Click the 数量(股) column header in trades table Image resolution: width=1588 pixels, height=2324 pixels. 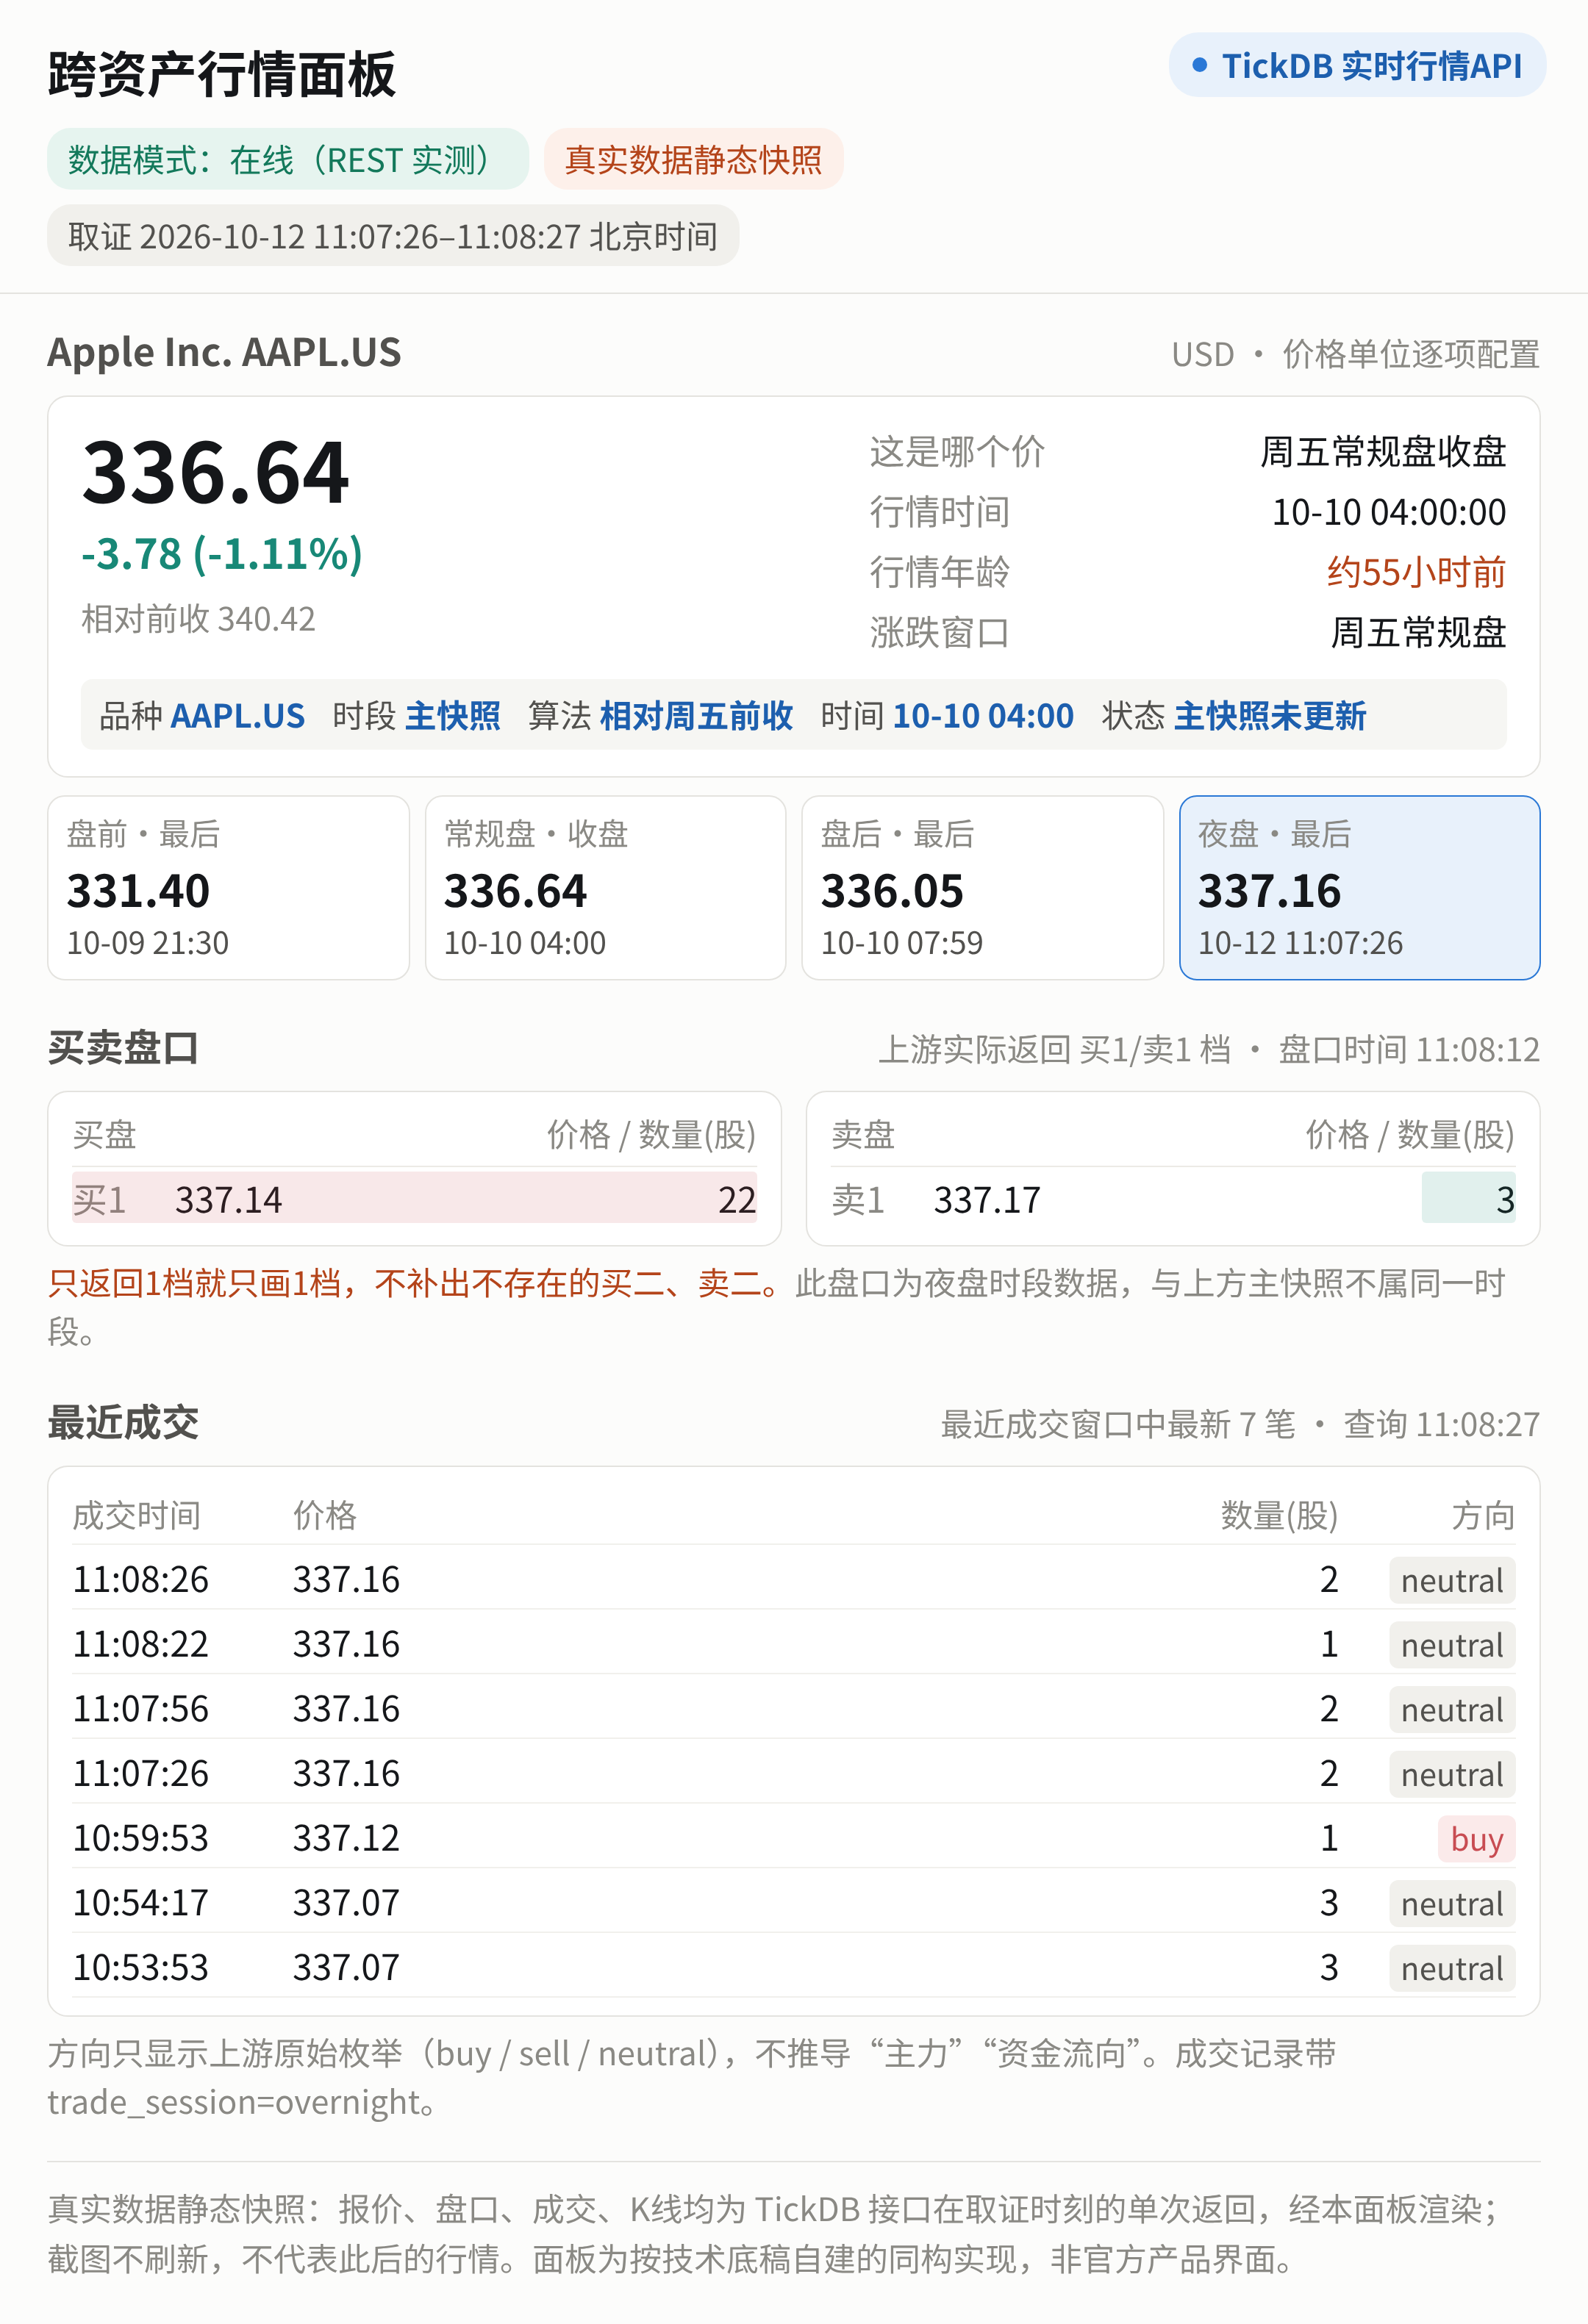(1279, 1515)
